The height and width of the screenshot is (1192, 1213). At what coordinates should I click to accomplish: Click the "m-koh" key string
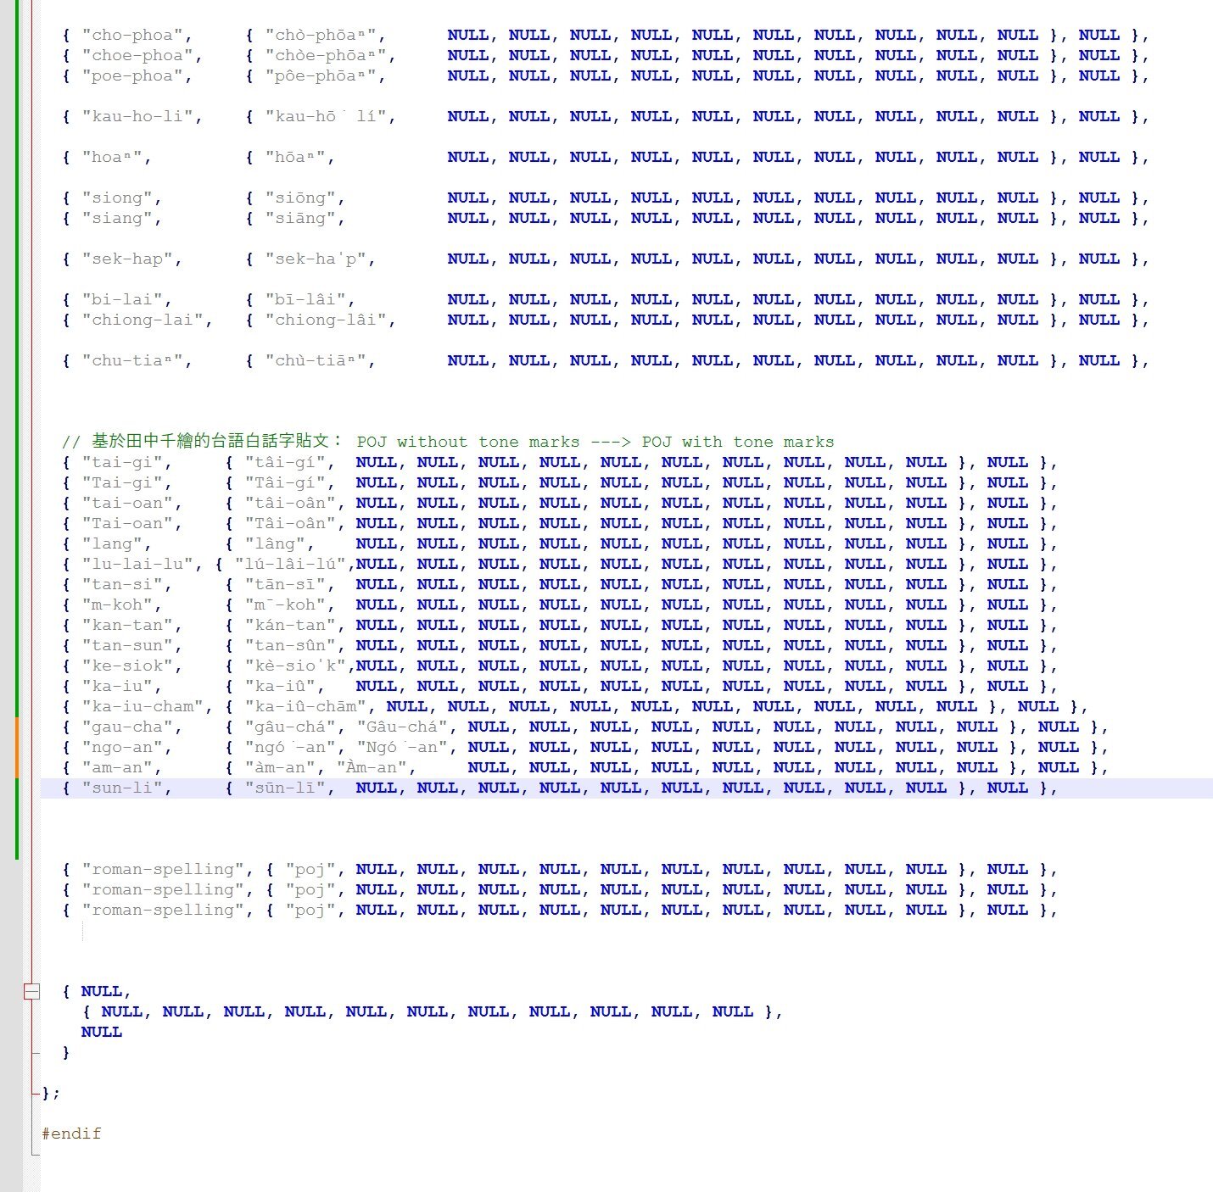pyautogui.click(x=121, y=605)
